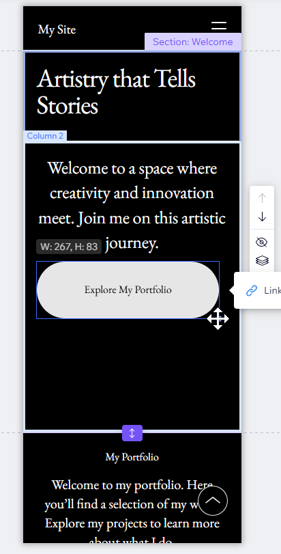
Task: Select the Artistry that Tells Stories heading
Action: click(x=117, y=92)
